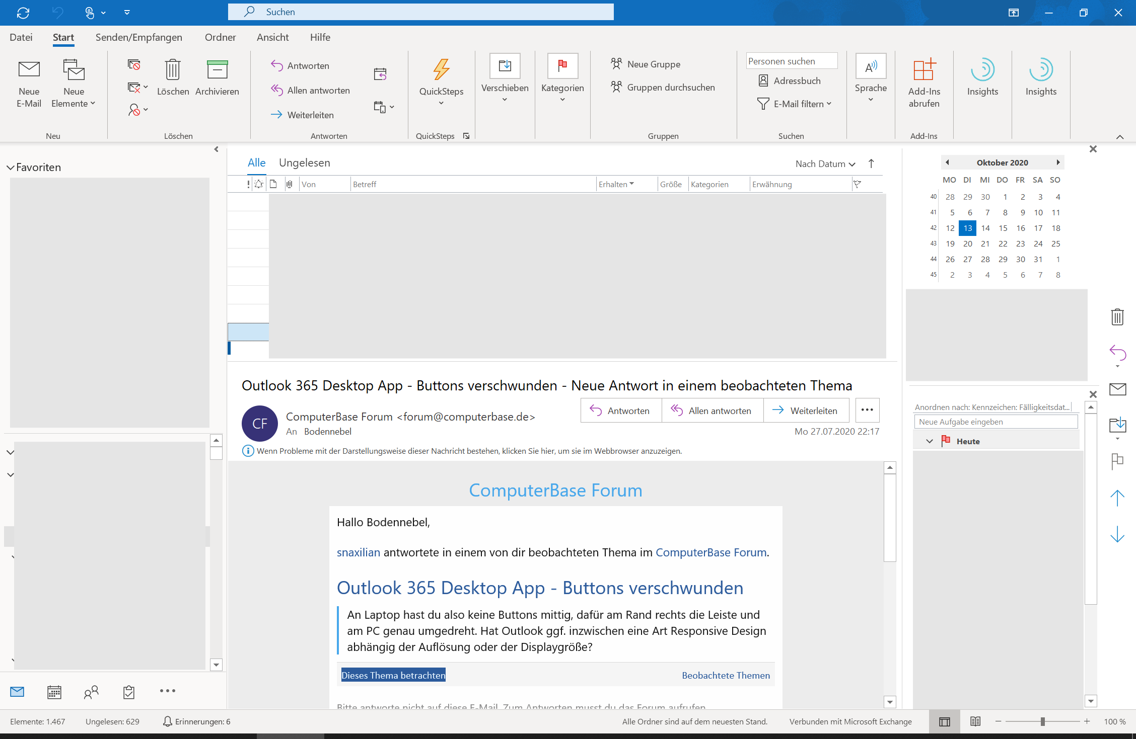Switch to the Senden/Empfangen tab
This screenshot has height=739, width=1136.
click(x=139, y=37)
